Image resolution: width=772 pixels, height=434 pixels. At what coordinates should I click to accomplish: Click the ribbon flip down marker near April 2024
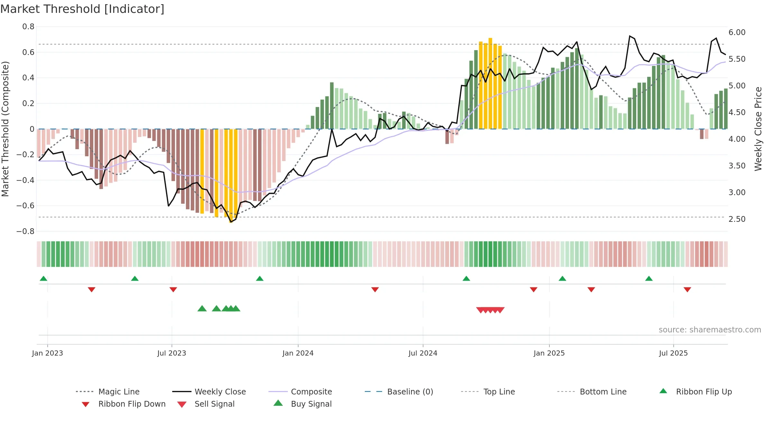pyautogui.click(x=375, y=290)
